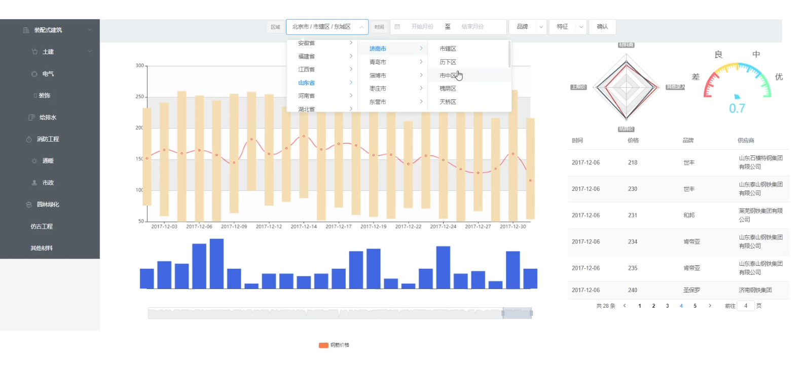Click the sun icon beside 通暖

pyautogui.click(x=34, y=161)
